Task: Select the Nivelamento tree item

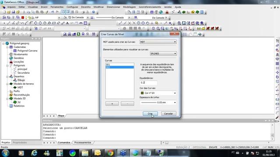Action: pyautogui.click(x=21, y=55)
